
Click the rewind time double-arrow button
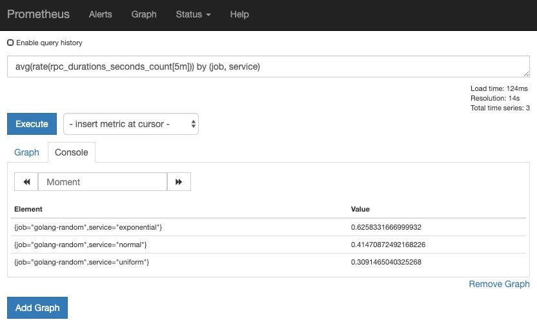click(26, 182)
